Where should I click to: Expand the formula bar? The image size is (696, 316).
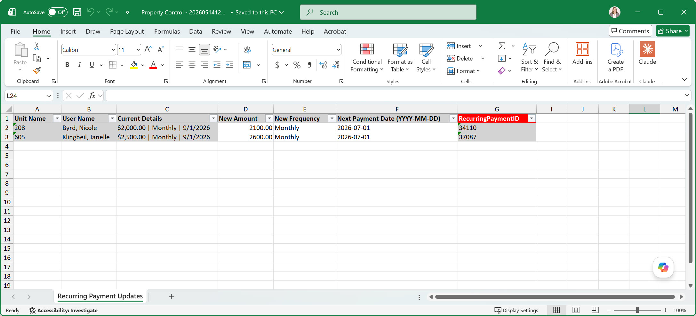click(x=687, y=95)
